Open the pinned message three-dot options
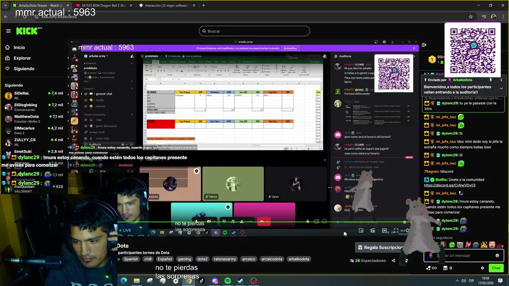Viewport: 509px width, 286px height. coord(501,80)
